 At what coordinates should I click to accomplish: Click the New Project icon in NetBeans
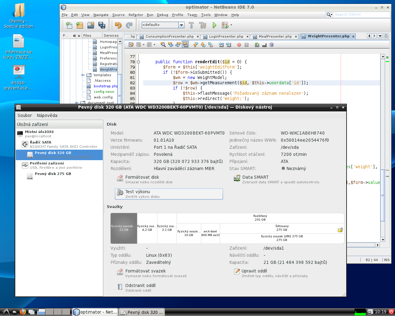80,25
